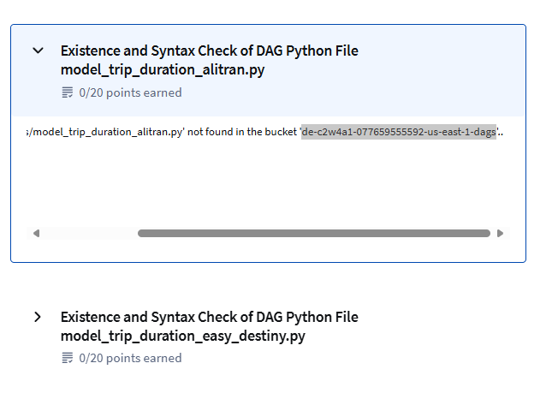The width and height of the screenshot is (558, 399).
Task: Click the 'model_trip_duration_alitran.py' heading filename
Action: click(163, 69)
